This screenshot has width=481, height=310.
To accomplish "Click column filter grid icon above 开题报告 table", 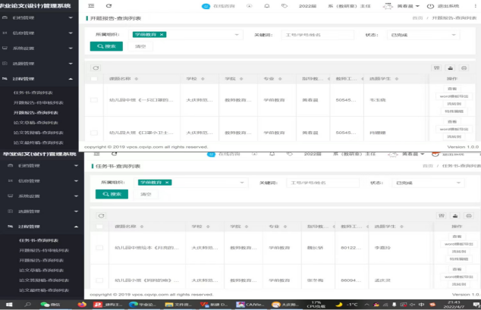I will 436,67.
